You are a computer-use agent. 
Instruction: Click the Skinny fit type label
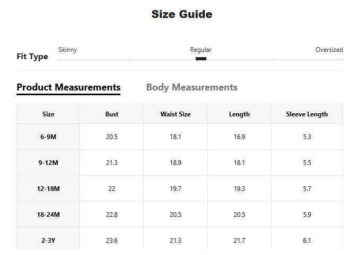[x=68, y=50]
